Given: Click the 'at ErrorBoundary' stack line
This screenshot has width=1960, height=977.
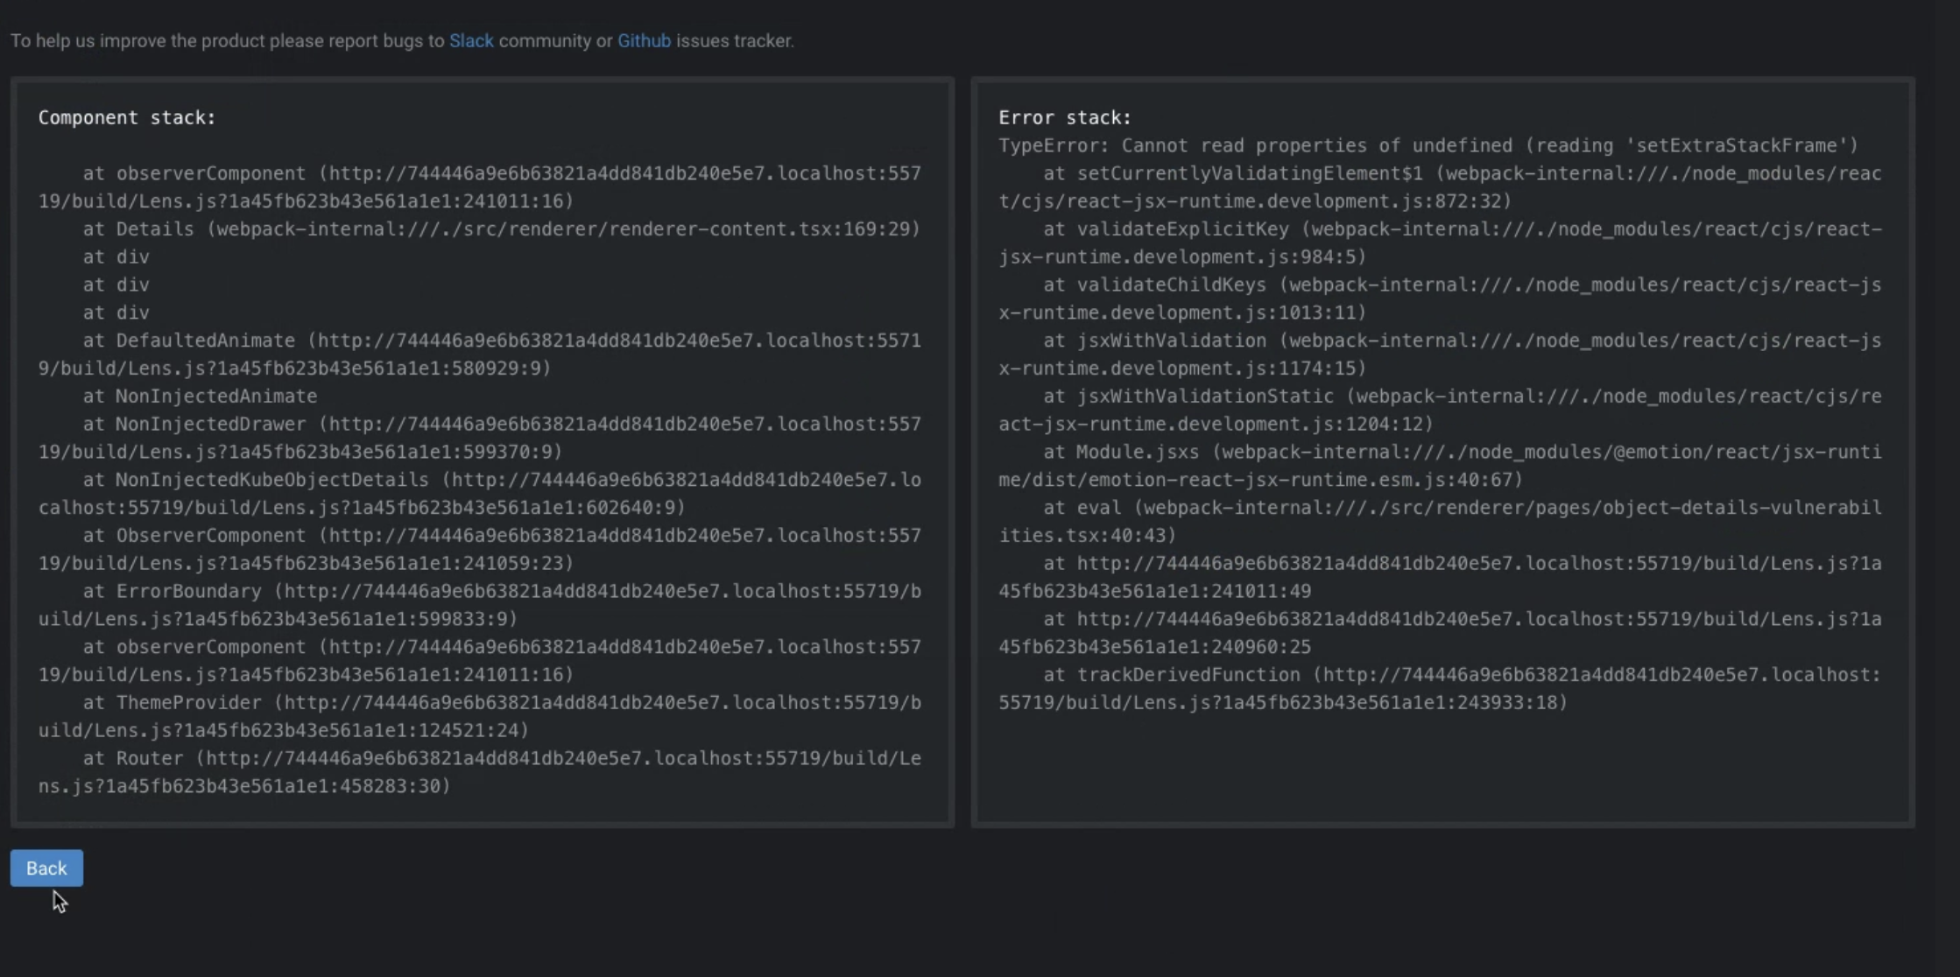Looking at the screenshot, I should [480, 605].
